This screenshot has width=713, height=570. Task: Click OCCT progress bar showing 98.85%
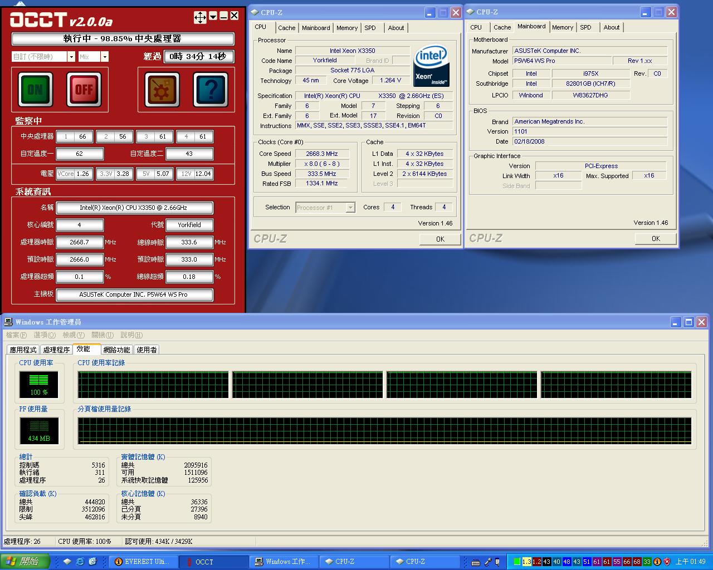tap(123, 39)
